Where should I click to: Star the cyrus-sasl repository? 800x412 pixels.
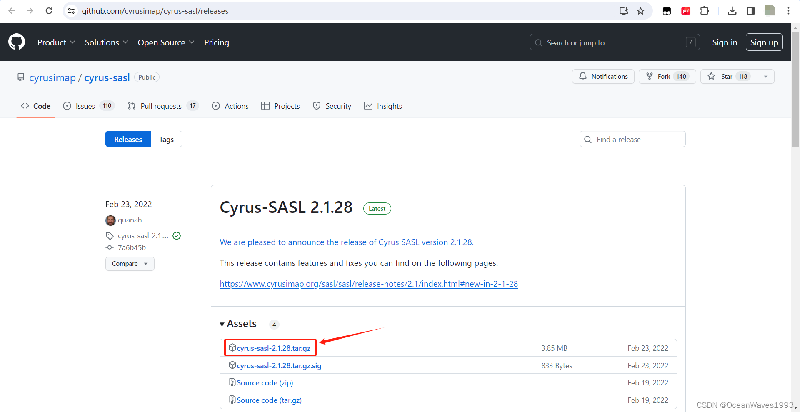point(729,77)
